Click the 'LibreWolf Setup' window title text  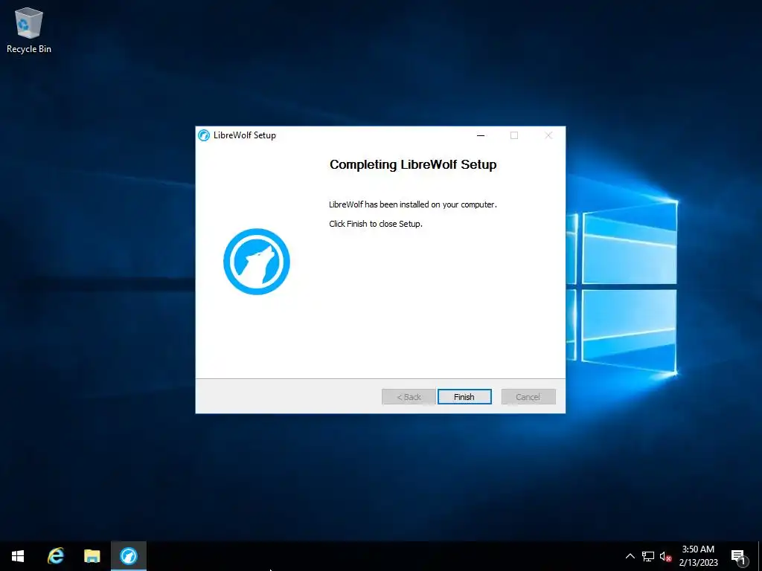[x=244, y=135]
